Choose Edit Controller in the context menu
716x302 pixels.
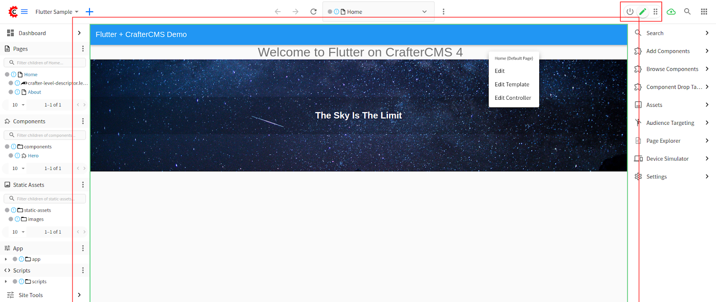[x=512, y=98]
